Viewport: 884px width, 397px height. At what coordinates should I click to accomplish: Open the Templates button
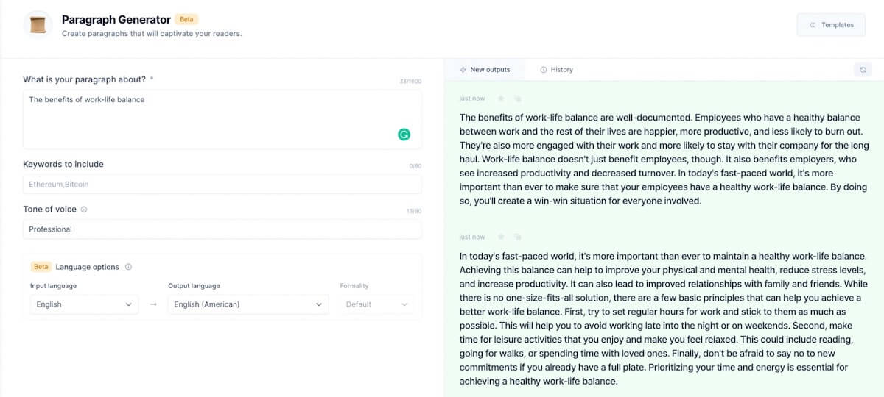831,25
